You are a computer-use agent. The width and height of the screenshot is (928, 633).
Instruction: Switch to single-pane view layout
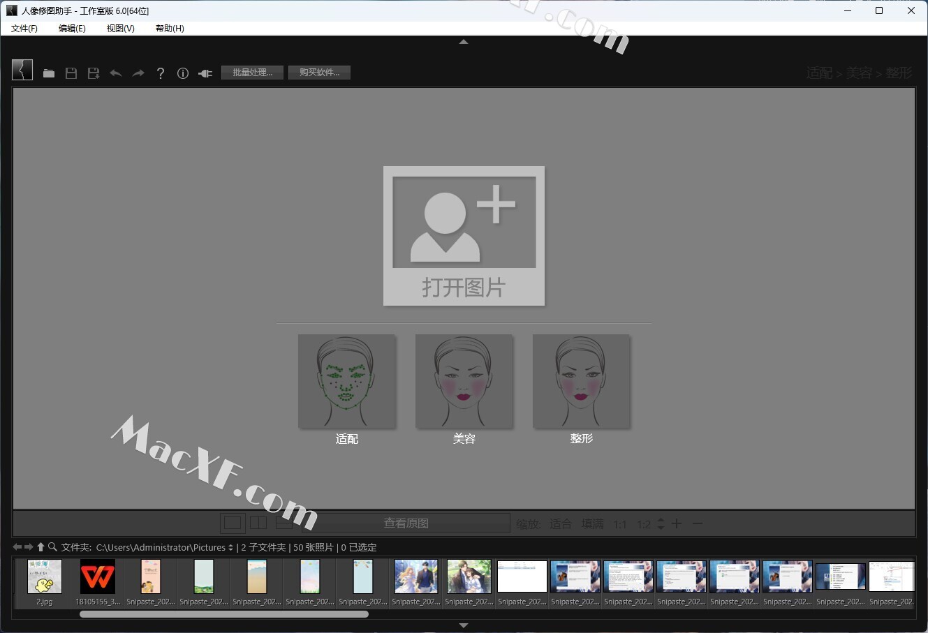233,523
